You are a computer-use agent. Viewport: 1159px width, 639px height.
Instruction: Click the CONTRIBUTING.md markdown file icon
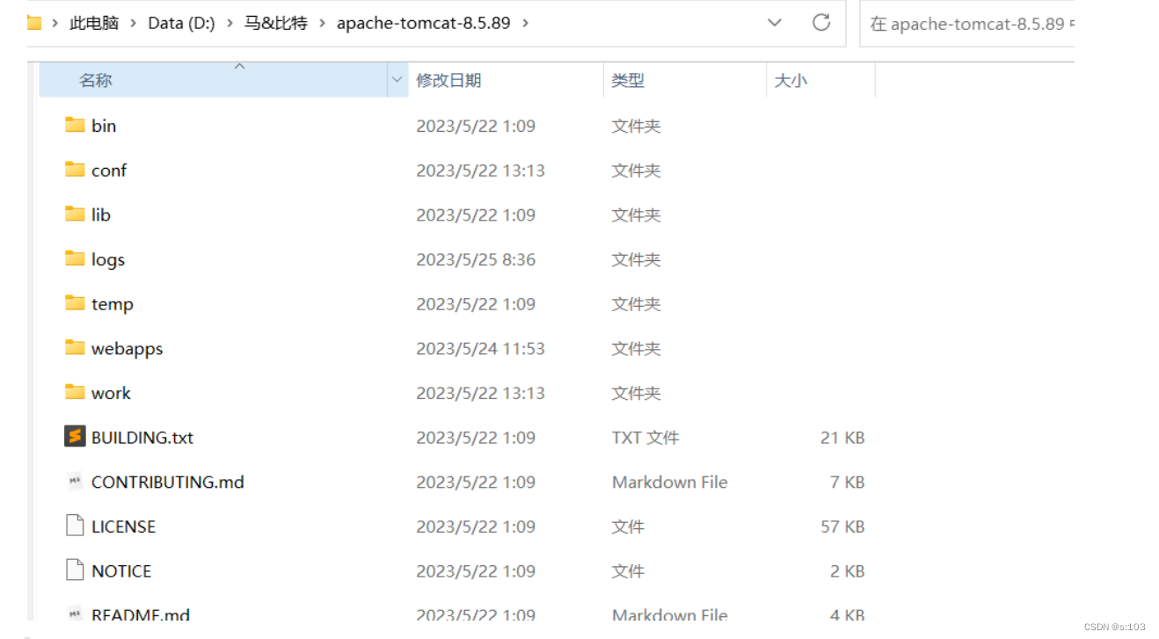coord(75,482)
